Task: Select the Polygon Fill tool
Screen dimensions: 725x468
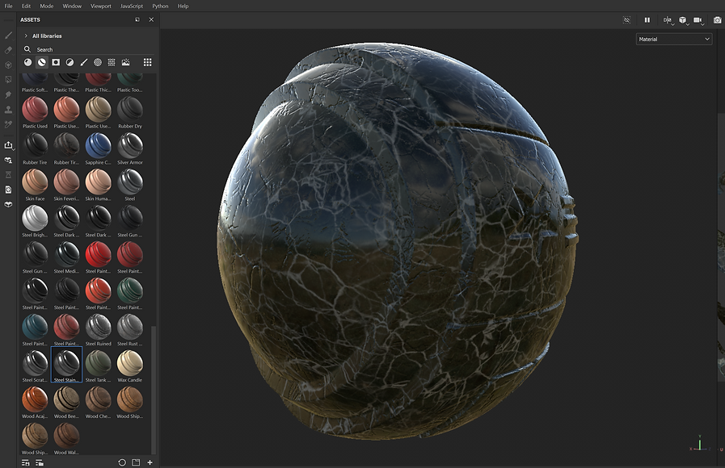Action: click(x=8, y=80)
